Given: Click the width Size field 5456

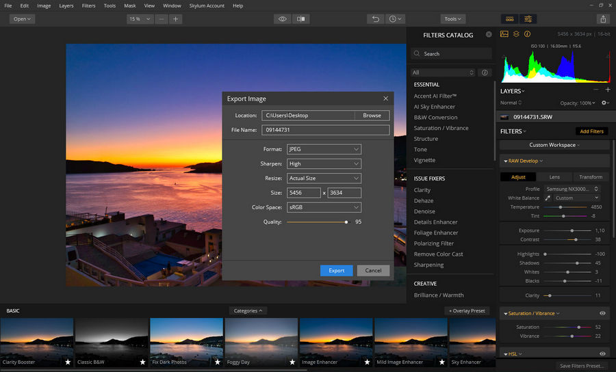Looking at the screenshot, I should pyautogui.click(x=304, y=193).
